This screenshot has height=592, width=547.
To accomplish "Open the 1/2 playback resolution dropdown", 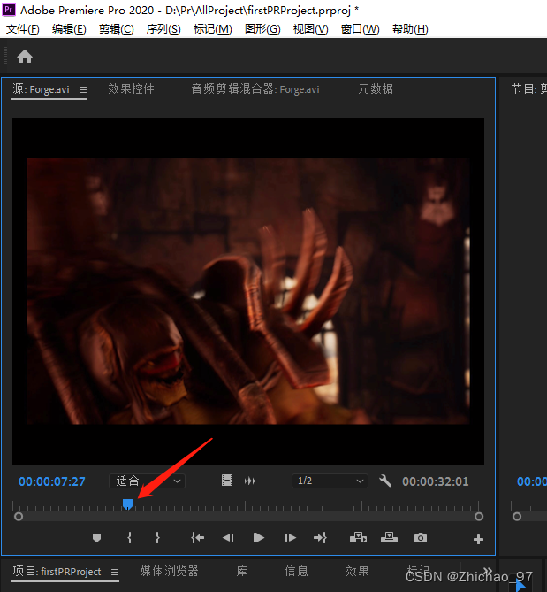I will coord(330,481).
